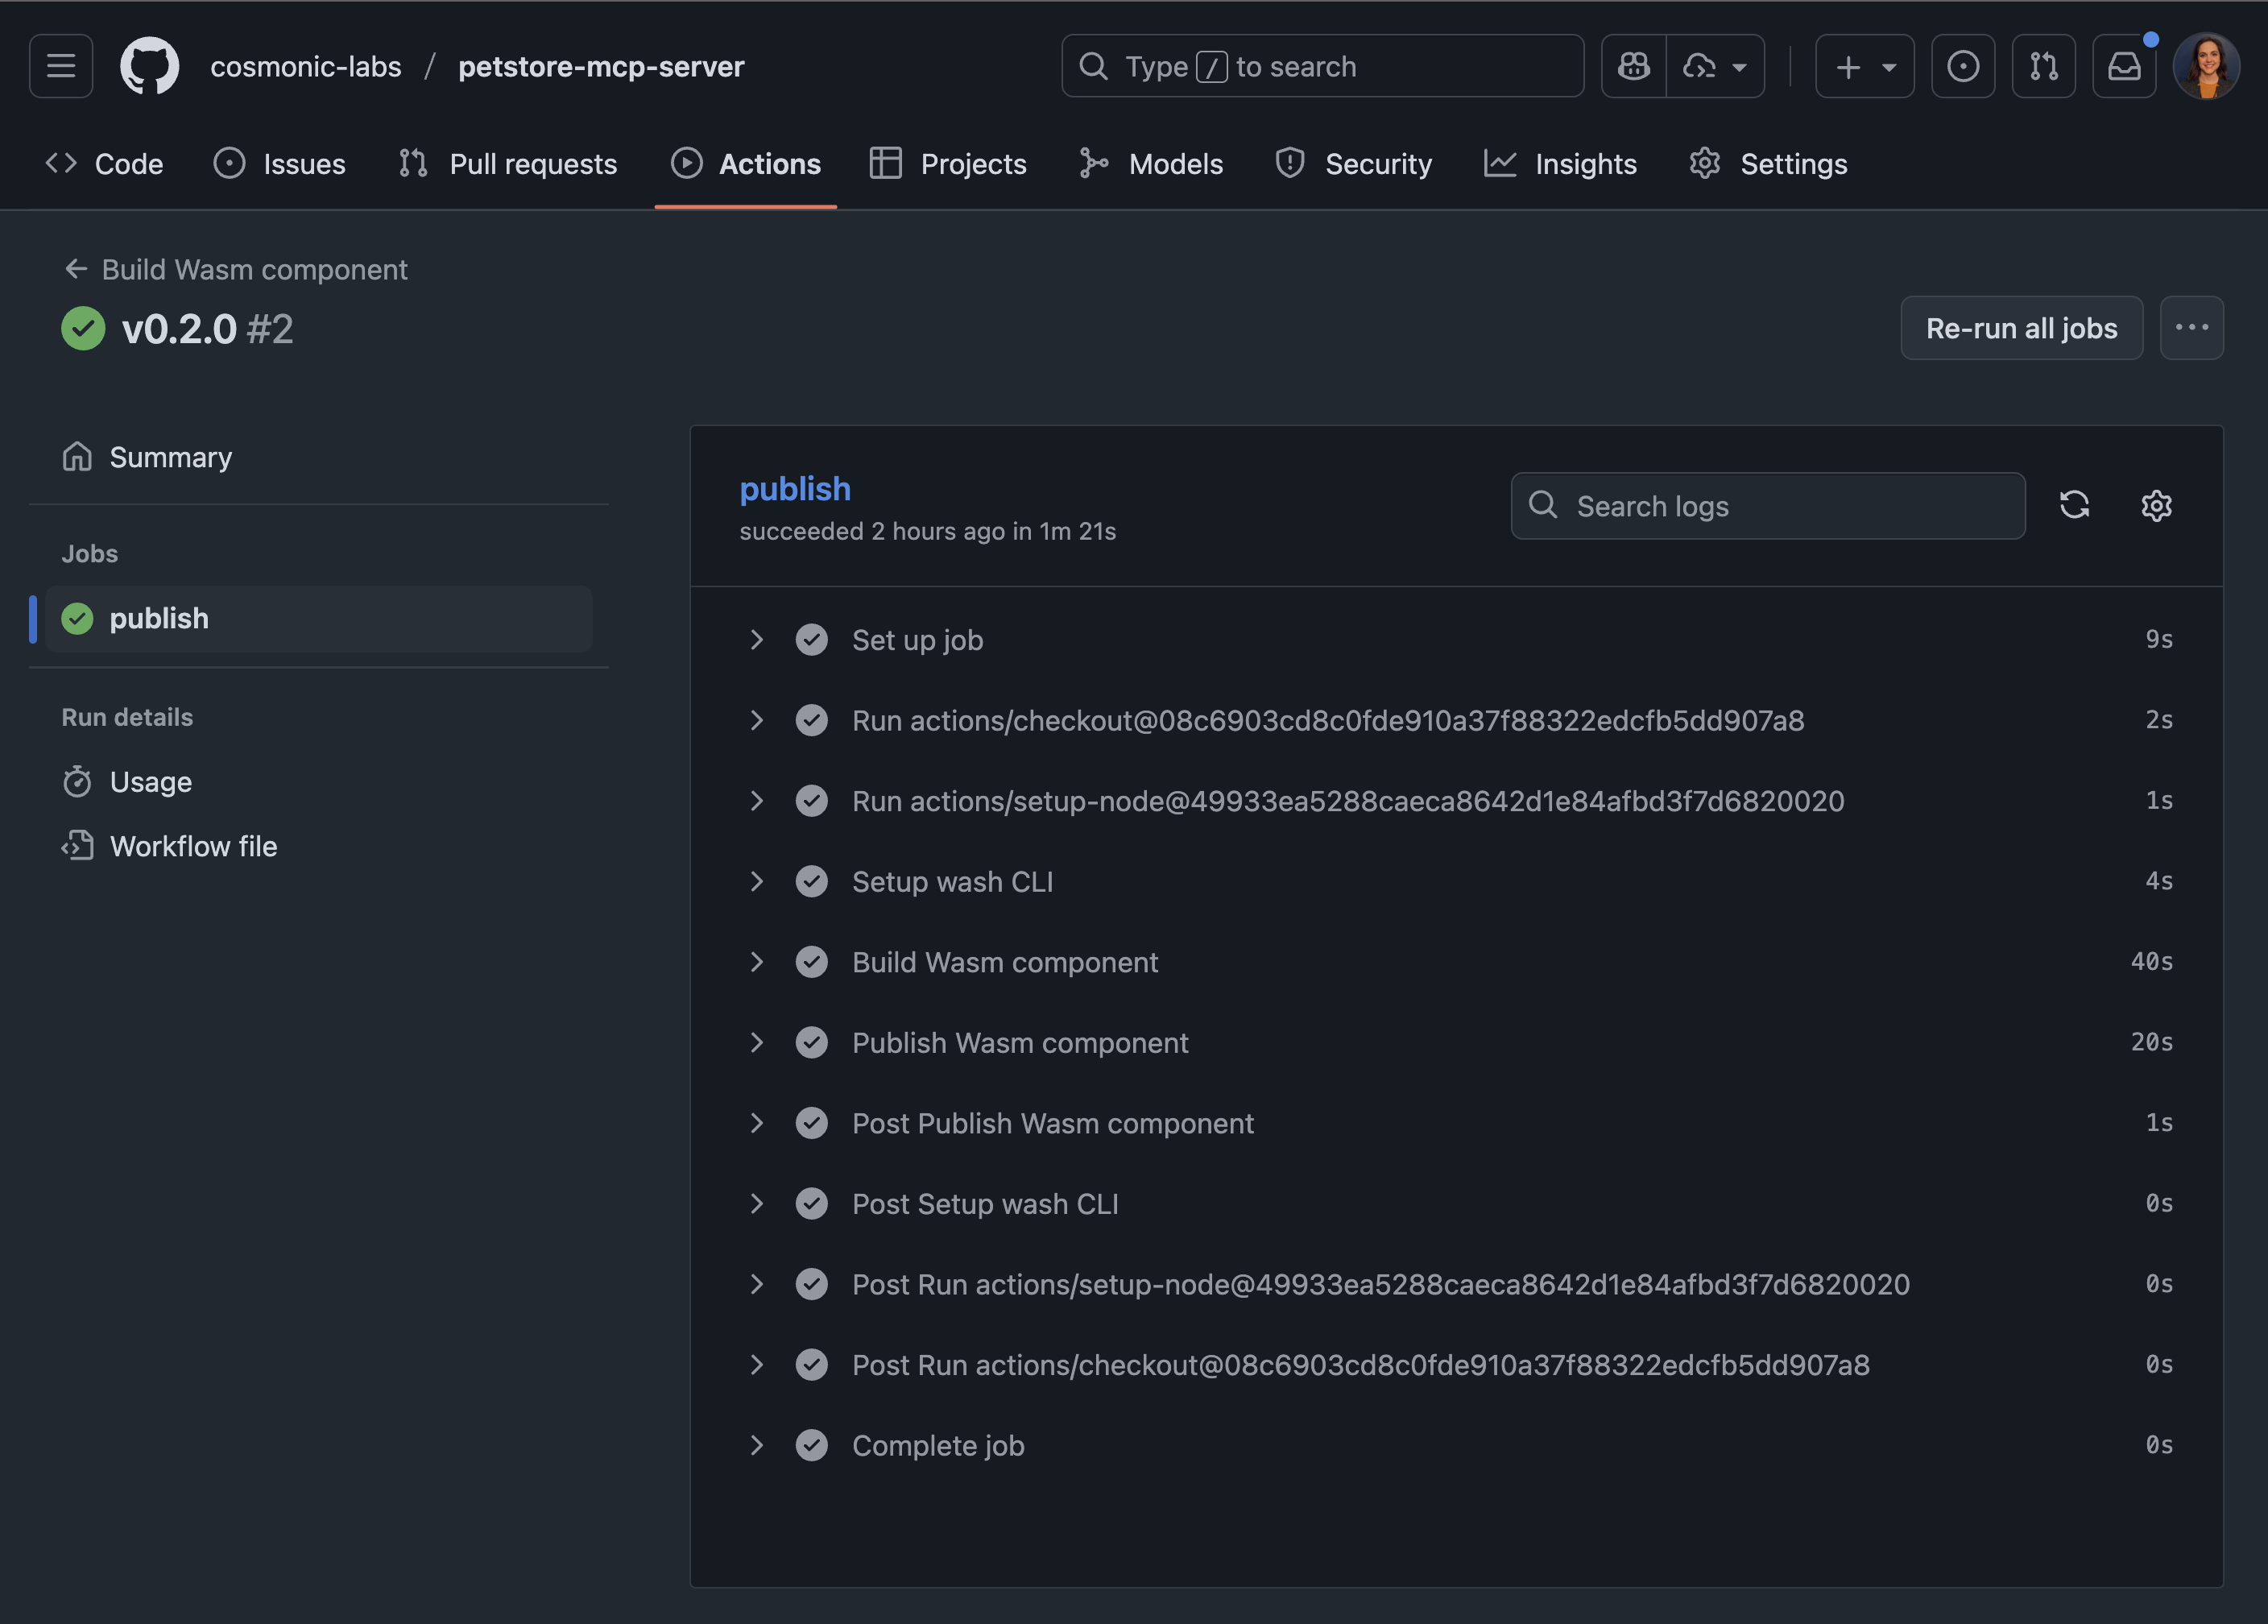Click Re-run all jobs button

(2021, 328)
